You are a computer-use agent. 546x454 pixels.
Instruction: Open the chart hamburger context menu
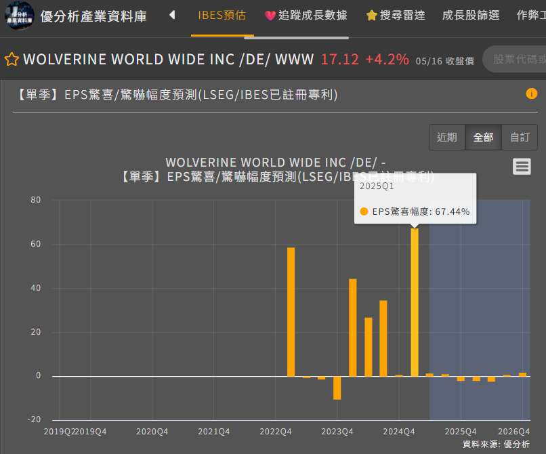pos(522,167)
